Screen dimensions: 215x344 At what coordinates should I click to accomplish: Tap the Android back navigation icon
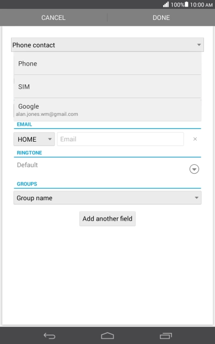pos(50,336)
